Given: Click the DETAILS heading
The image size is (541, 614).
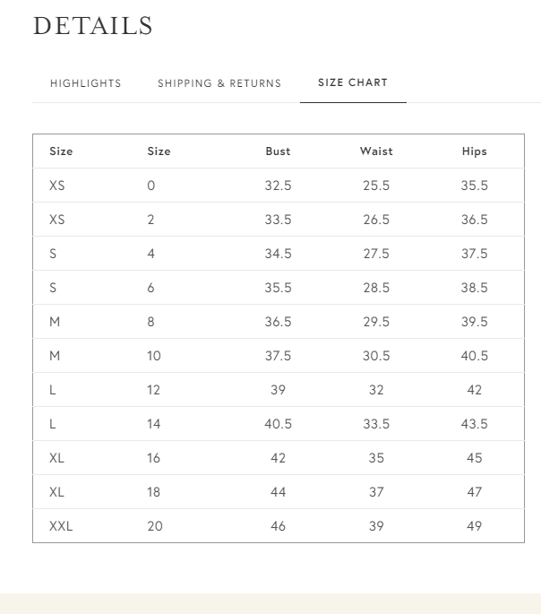Looking at the screenshot, I should click(x=93, y=26).
